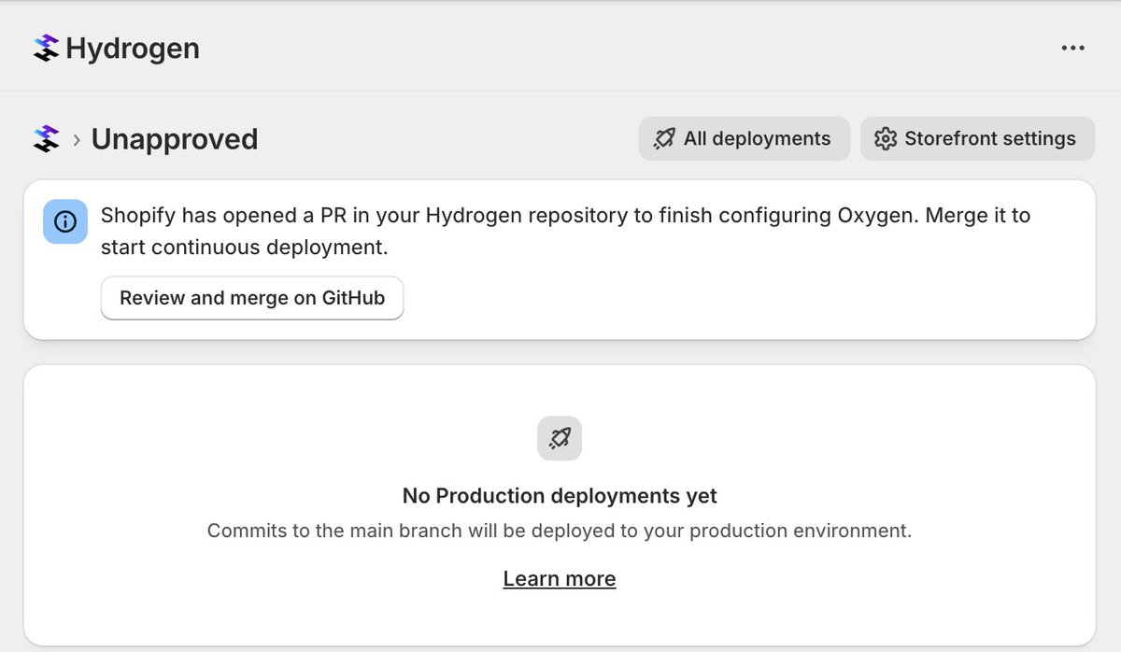Click the Hydrogen header title text
The image size is (1121, 652).
[x=133, y=49]
